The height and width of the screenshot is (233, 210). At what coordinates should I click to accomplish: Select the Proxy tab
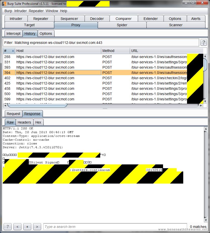point(76,25)
